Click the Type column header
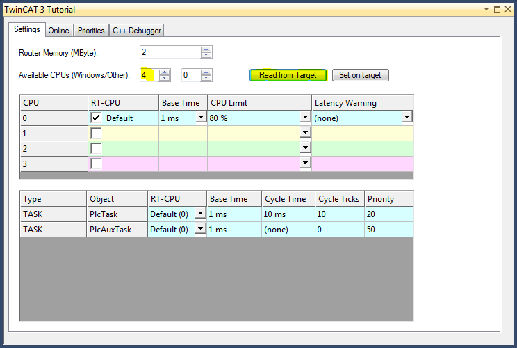This screenshot has height=348, width=517. (54, 199)
